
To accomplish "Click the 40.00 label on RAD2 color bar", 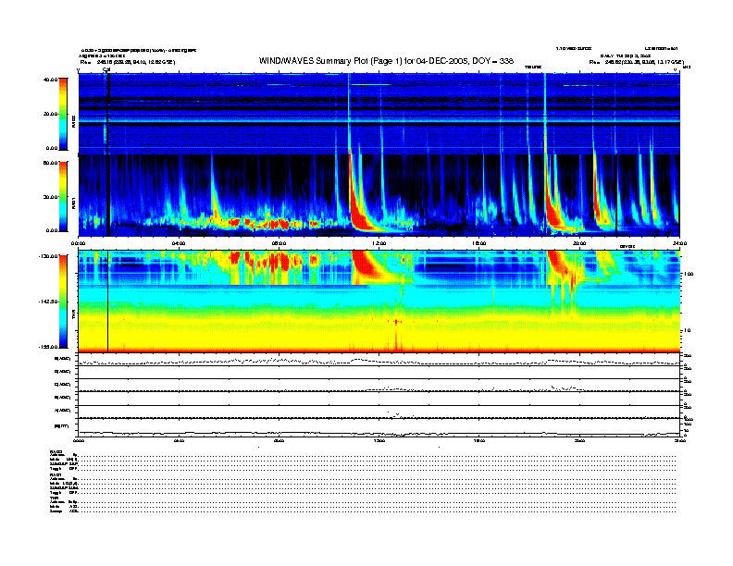I will [50, 80].
